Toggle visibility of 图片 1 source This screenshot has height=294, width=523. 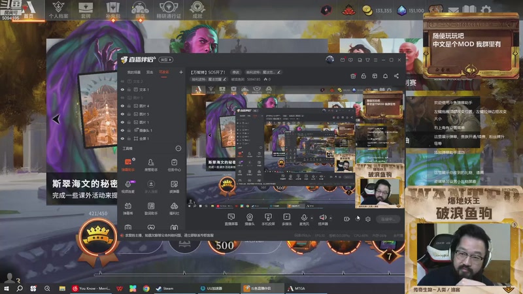[x=122, y=122]
